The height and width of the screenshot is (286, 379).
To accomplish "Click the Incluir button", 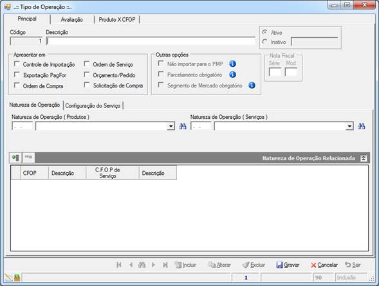I will click(185, 265).
